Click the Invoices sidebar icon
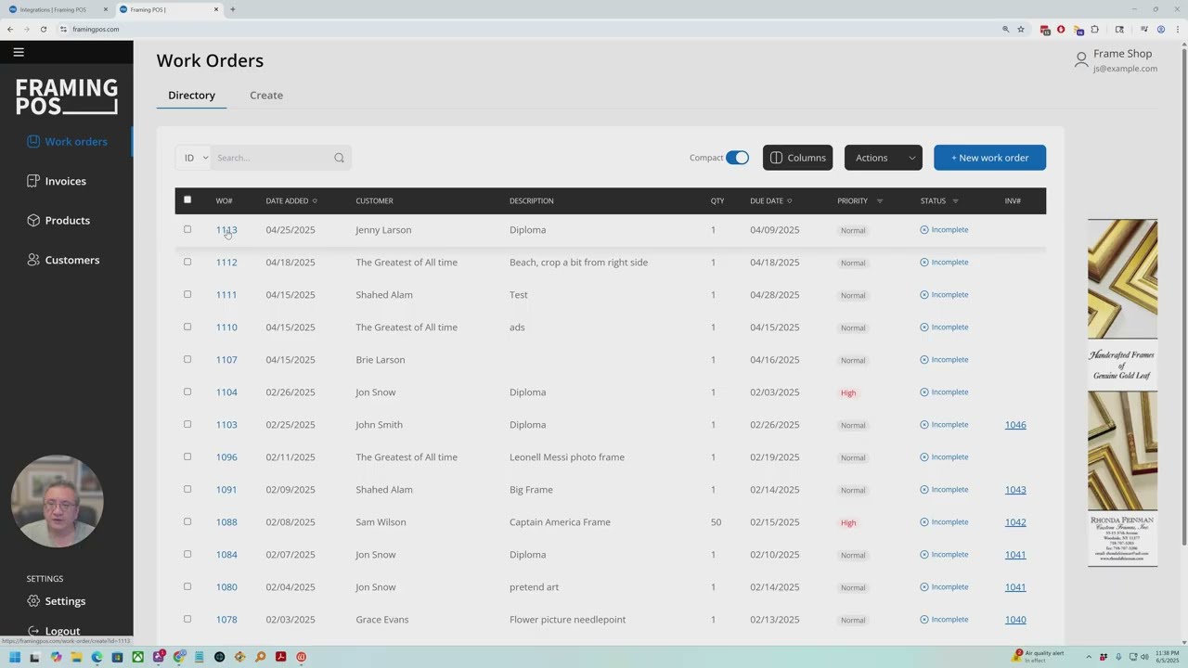The width and height of the screenshot is (1188, 668). tap(33, 181)
